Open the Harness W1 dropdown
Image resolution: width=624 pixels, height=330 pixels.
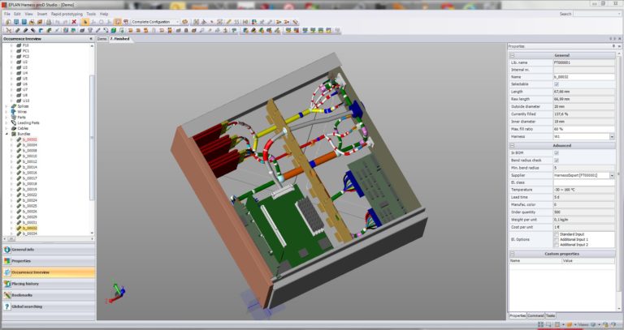[612, 136]
